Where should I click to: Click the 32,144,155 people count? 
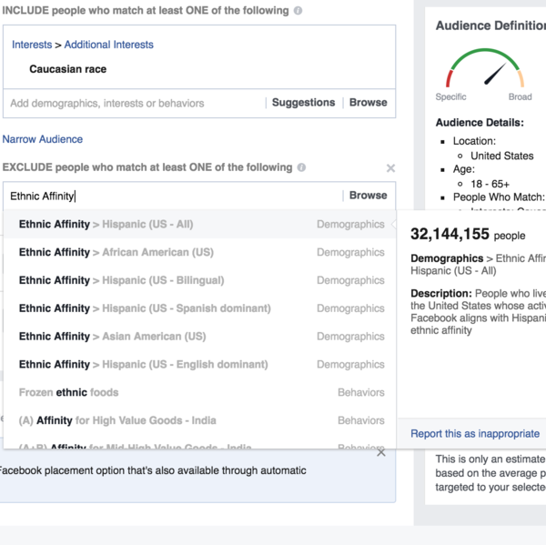468,234
